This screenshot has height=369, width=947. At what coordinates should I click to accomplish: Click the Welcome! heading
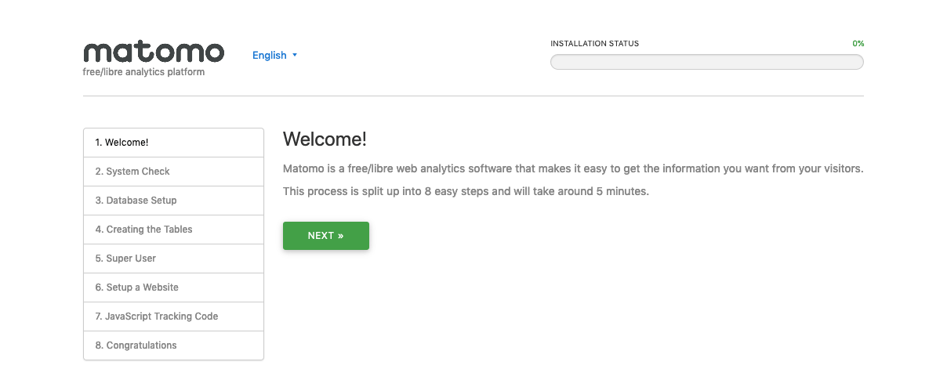(325, 139)
